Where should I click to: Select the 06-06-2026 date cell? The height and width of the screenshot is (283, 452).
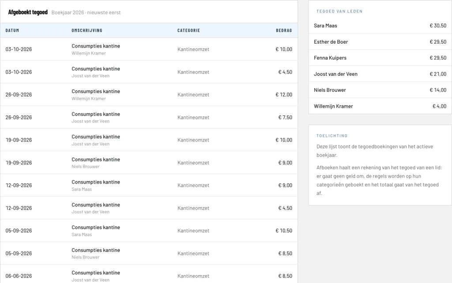click(x=19, y=276)
